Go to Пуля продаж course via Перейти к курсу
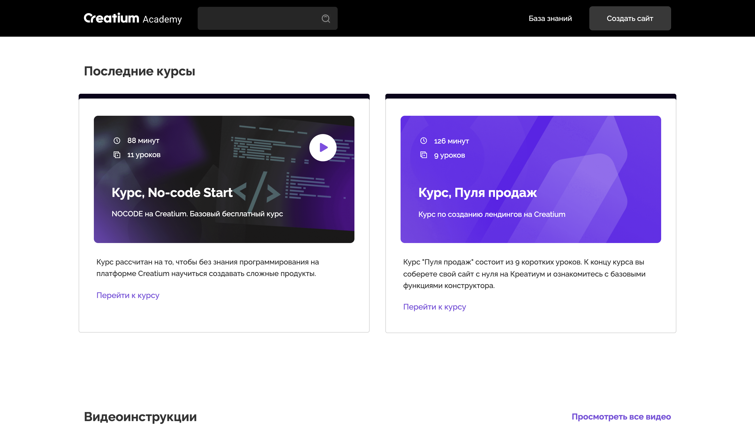 [435, 307]
